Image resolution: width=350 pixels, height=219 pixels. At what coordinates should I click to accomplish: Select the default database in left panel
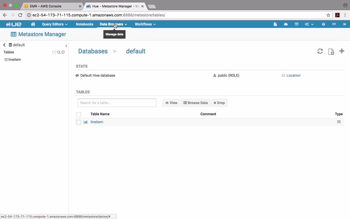pos(17,45)
